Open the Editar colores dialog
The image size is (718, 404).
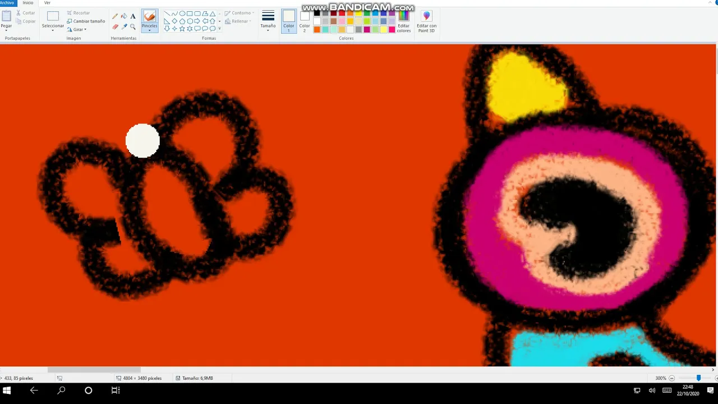coord(404,21)
